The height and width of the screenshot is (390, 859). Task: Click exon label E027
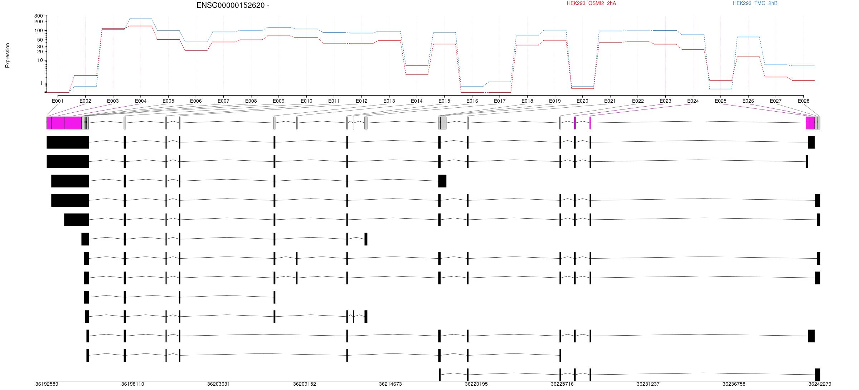coord(776,101)
